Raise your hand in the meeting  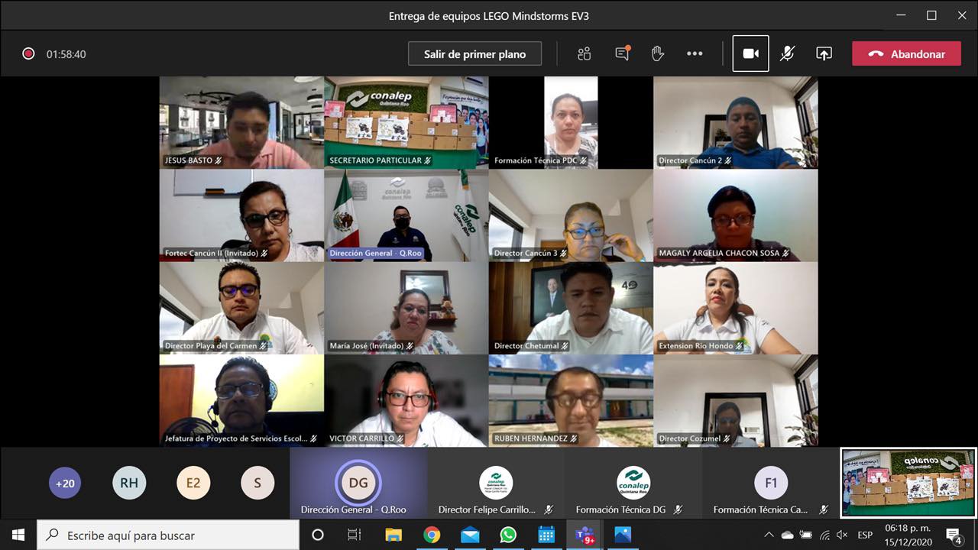click(x=657, y=53)
